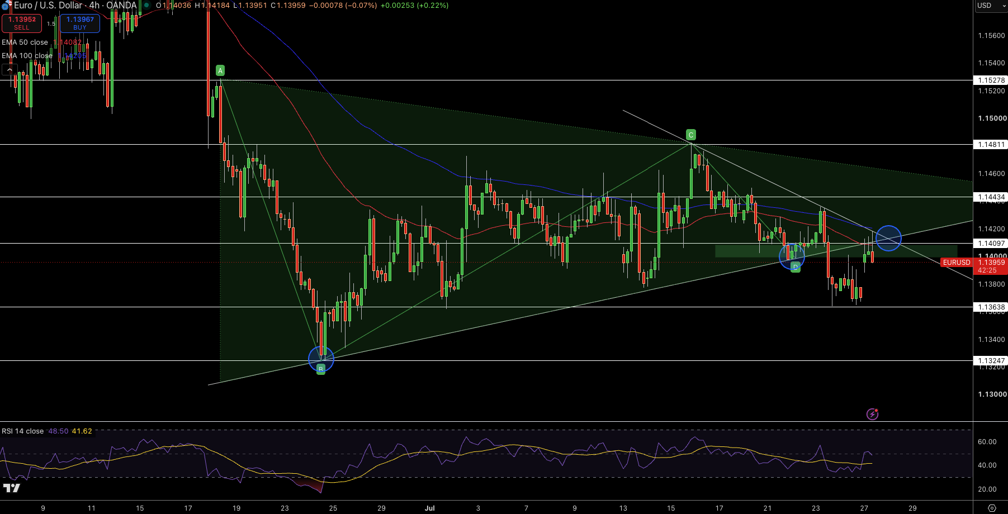1008x514 pixels.
Task: Open chart settings hexagon gear icon
Action: 992,508
